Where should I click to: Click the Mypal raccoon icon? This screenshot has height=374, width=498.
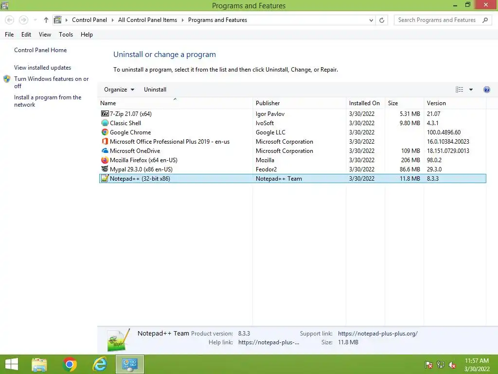coord(105,169)
